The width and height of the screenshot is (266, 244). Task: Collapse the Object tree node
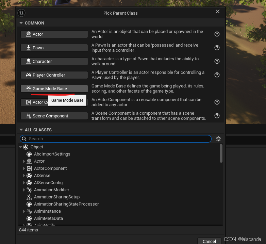(20, 147)
